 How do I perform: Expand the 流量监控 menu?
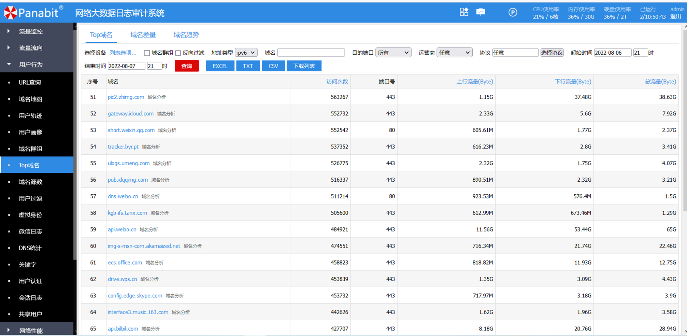tap(37, 31)
